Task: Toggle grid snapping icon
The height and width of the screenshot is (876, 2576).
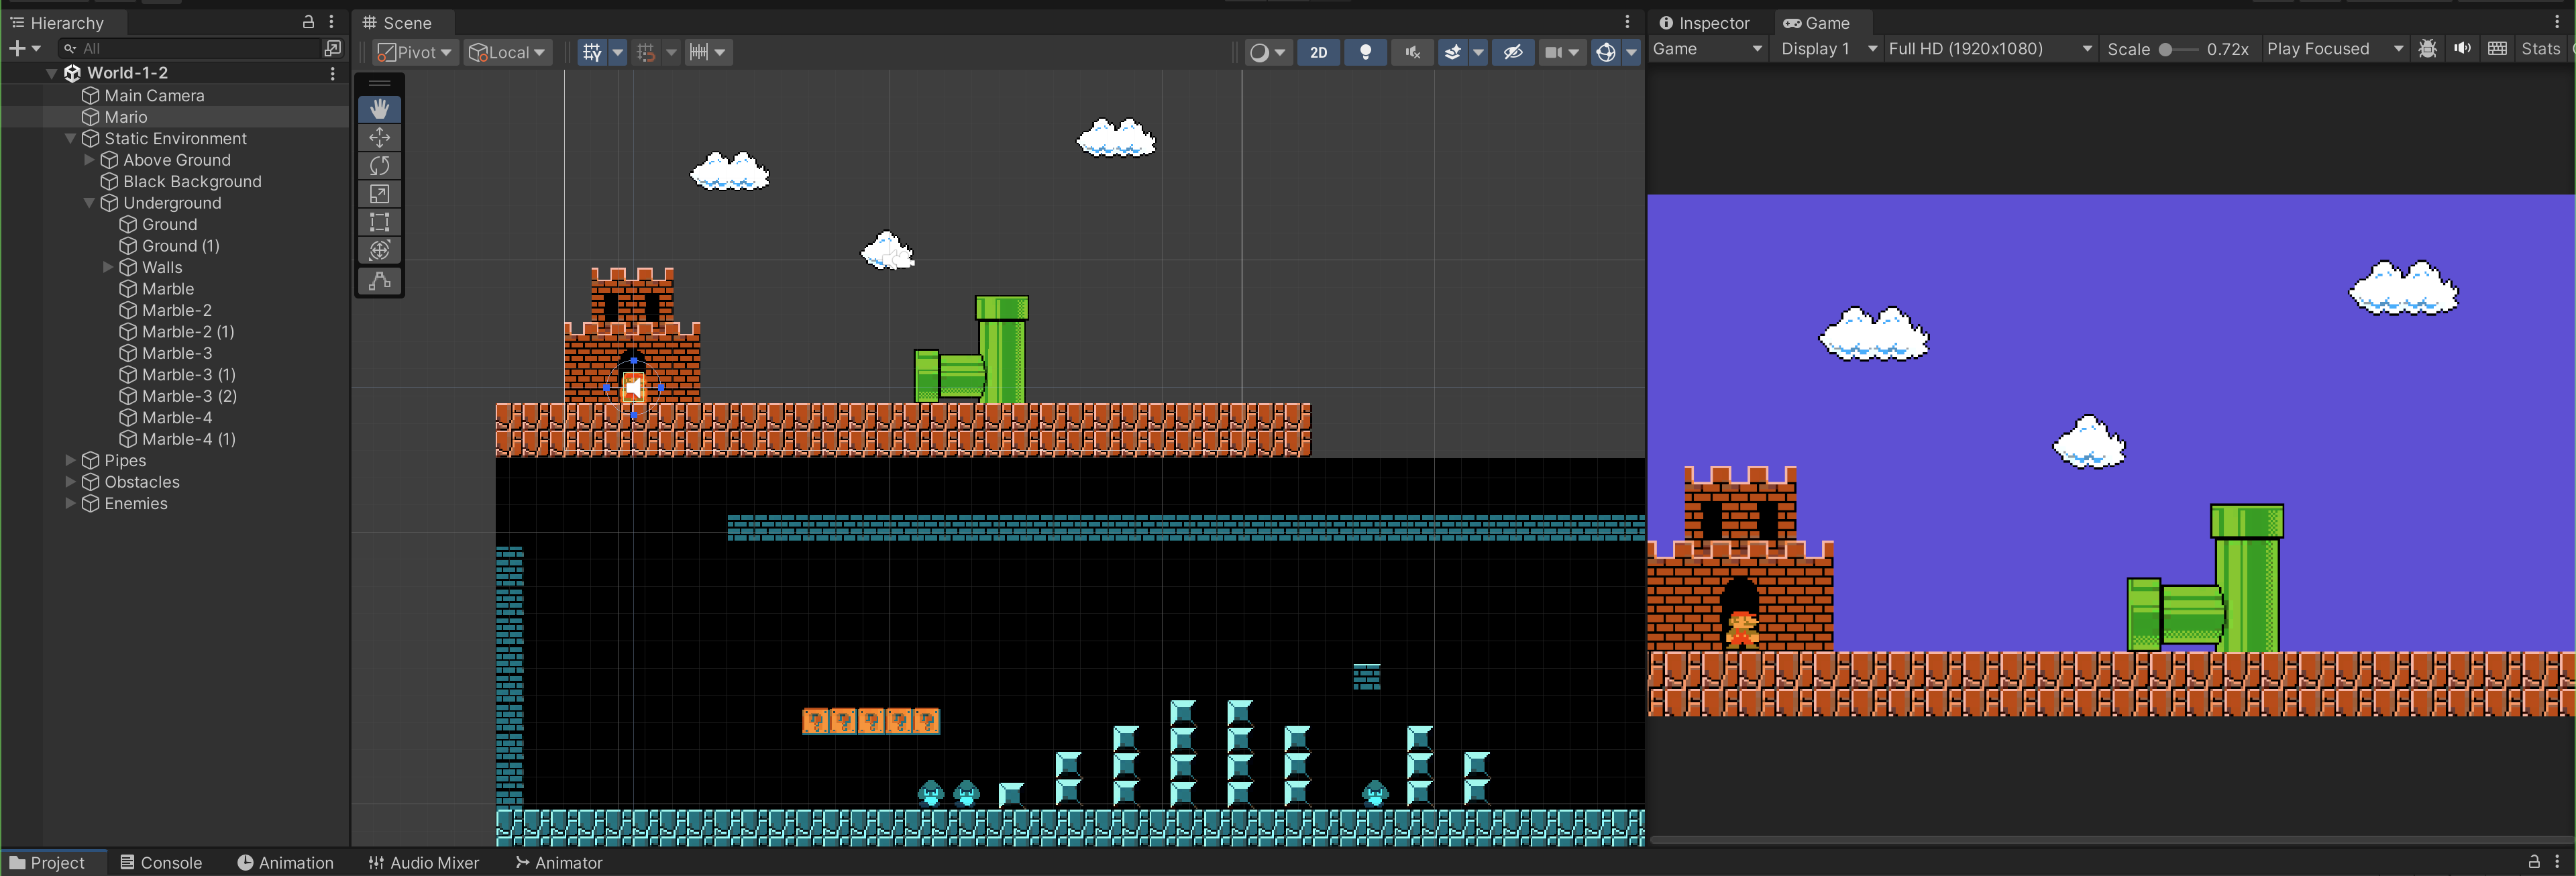Action: point(646,52)
